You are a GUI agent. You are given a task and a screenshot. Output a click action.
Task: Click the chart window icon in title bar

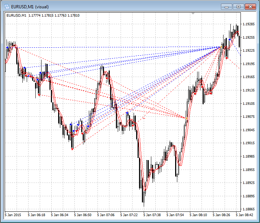pyautogui.click(x=7, y=7)
